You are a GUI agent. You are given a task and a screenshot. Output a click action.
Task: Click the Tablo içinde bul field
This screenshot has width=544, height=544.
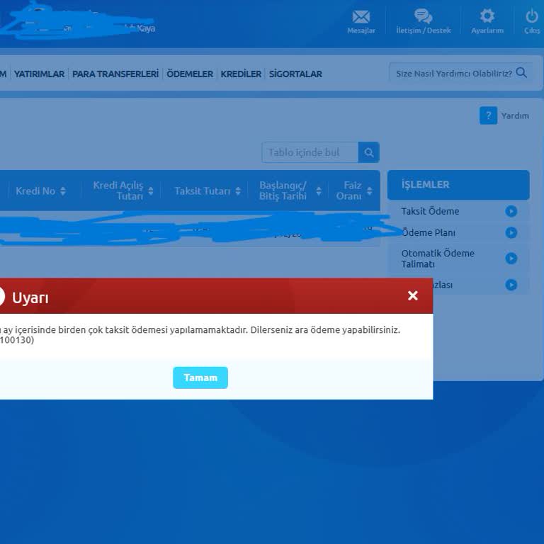pyautogui.click(x=310, y=152)
